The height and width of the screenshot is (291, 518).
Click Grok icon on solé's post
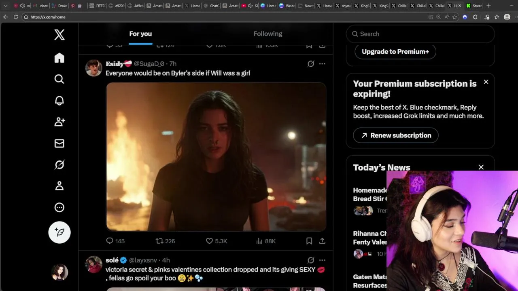pyautogui.click(x=311, y=260)
